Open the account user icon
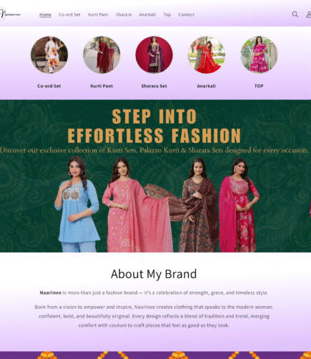 [308, 14]
